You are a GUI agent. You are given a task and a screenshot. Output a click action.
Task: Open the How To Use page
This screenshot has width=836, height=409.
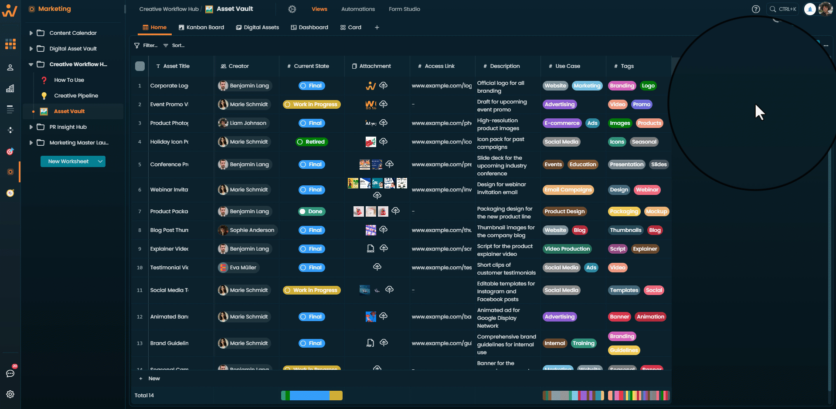(x=69, y=80)
